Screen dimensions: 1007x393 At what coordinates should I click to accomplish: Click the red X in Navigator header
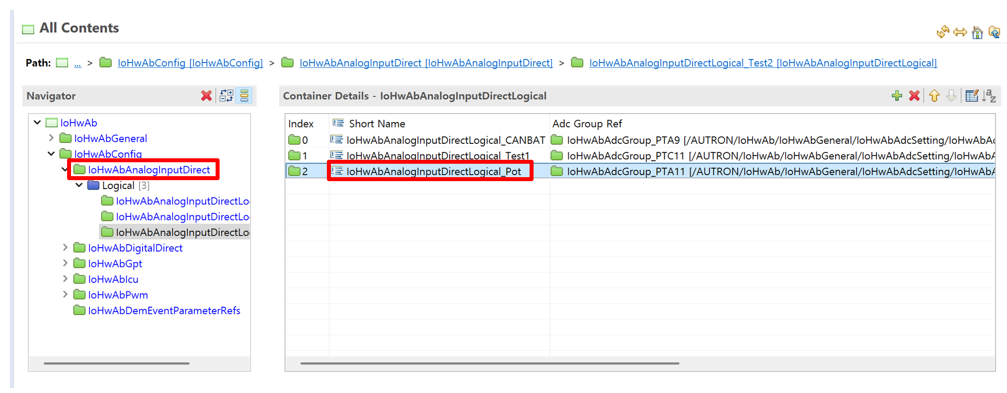tap(206, 96)
